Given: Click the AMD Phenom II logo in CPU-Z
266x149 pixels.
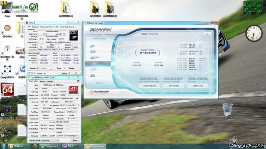Looking at the screenshot, I should point(74,35).
